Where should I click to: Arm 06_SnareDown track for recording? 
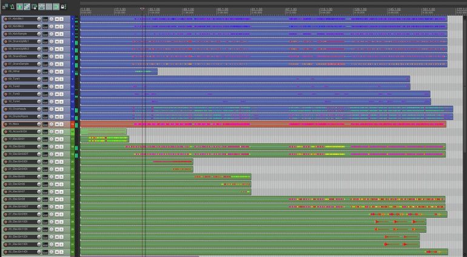[5, 56]
